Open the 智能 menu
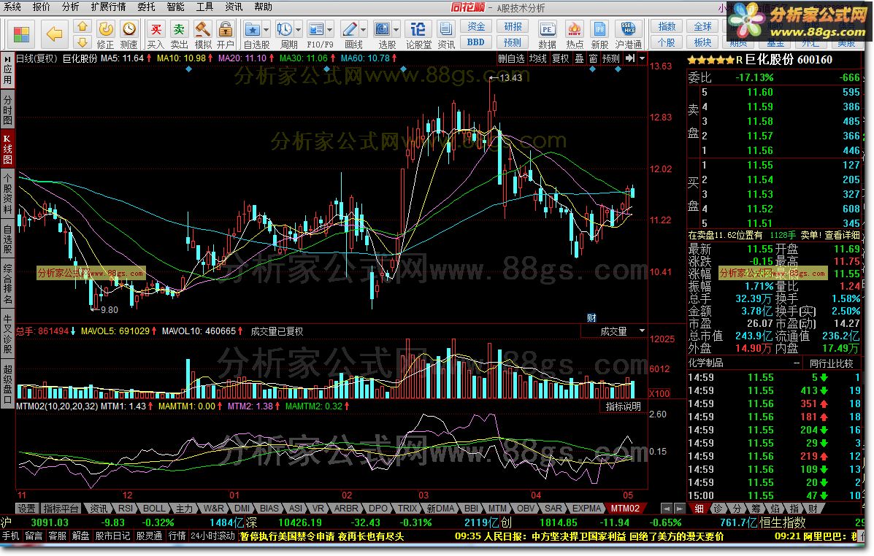 click(175, 7)
